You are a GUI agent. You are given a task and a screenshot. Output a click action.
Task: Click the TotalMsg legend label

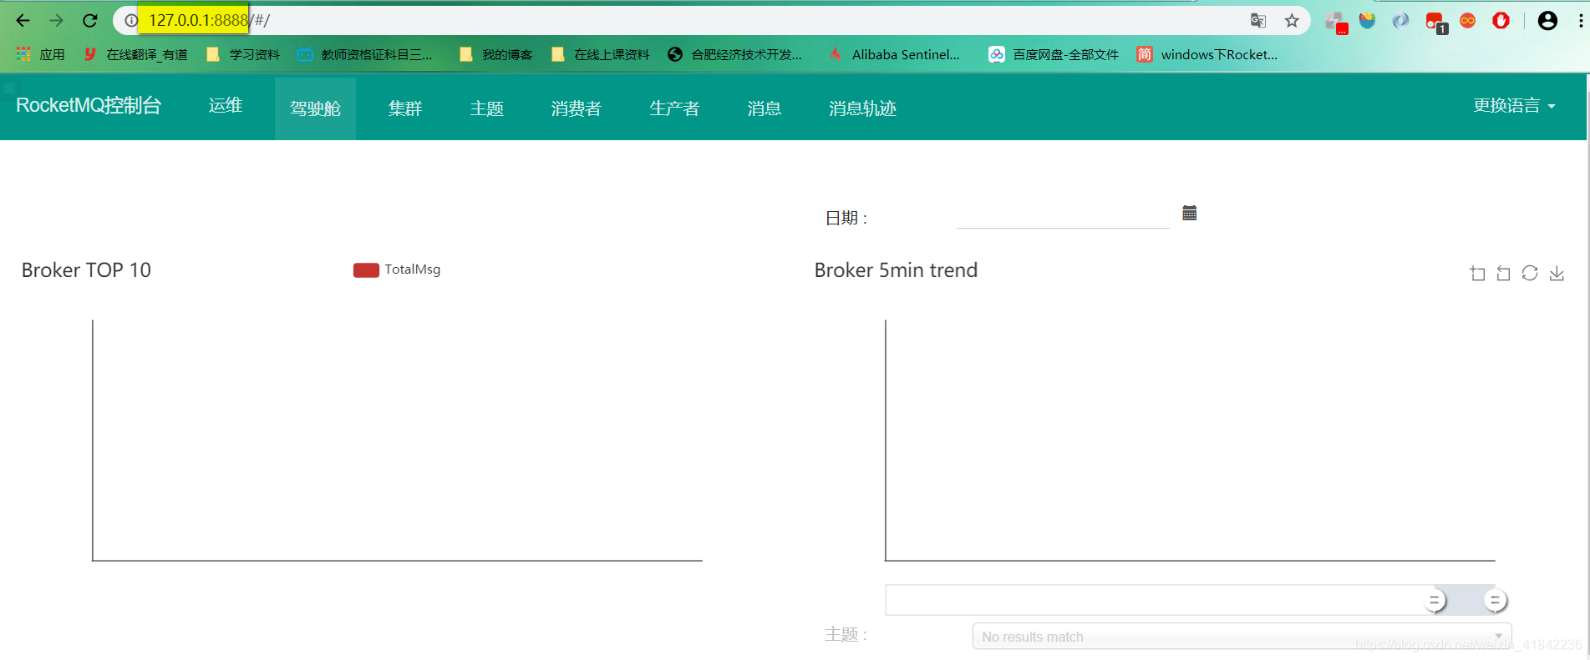[413, 270]
